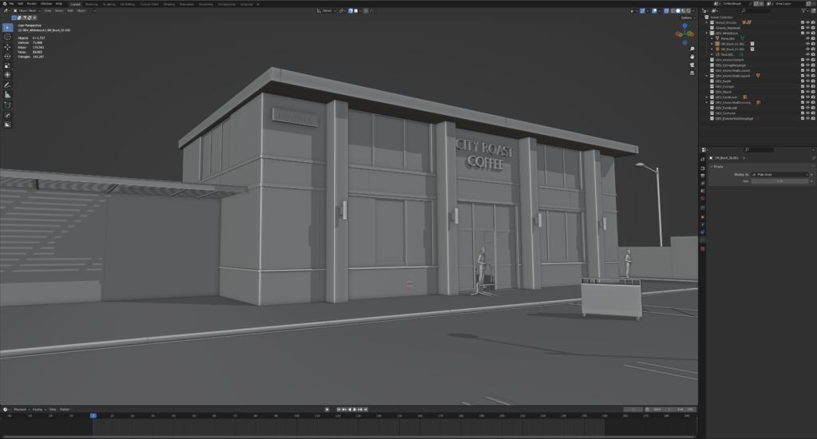Jump to the timeline start frame
The width and height of the screenshot is (817, 439).
(x=338, y=409)
